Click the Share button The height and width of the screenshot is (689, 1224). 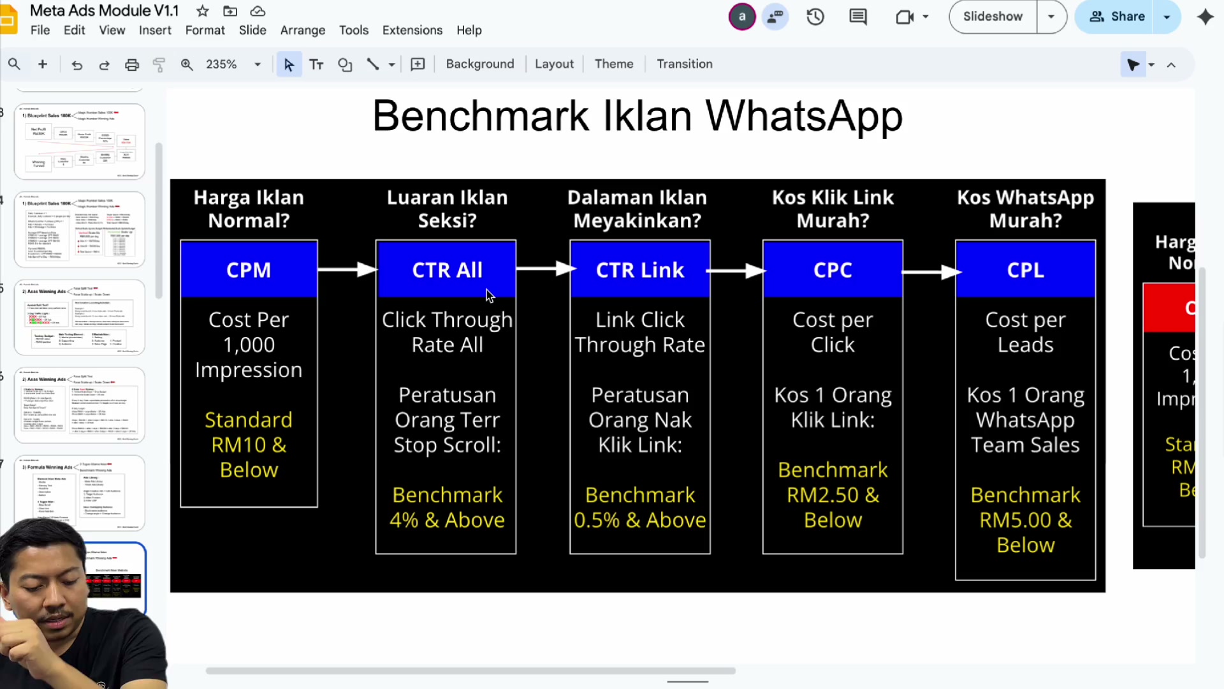coord(1116,17)
